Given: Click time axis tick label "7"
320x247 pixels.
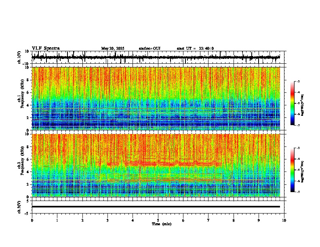Looking at the screenshot, I should click(x=208, y=220).
